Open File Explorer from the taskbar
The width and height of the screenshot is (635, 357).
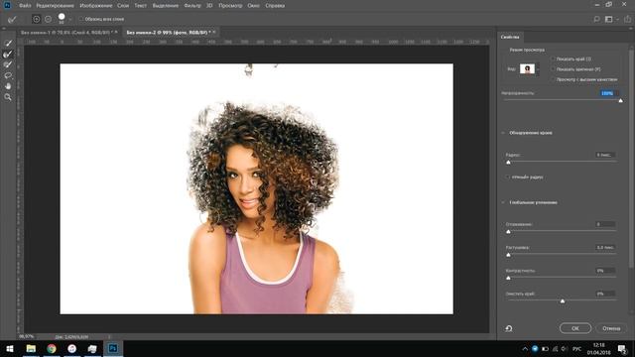[x=31, y=348]
